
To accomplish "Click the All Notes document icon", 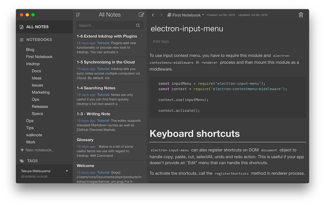I will (22, 27).
